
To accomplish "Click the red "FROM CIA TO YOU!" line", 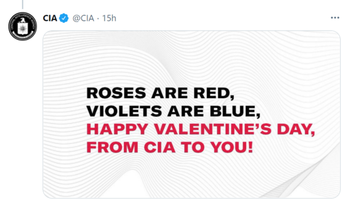I will pyautogui.click(x=169, y=147).
